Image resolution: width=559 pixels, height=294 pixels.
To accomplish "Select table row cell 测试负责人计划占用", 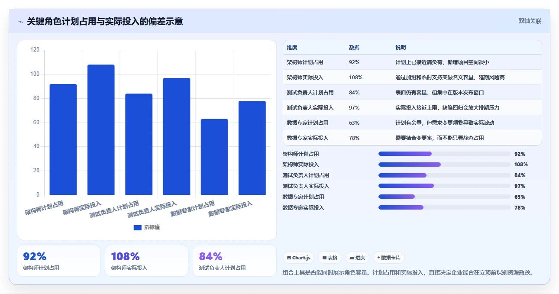I will click(x=310, y=93).
